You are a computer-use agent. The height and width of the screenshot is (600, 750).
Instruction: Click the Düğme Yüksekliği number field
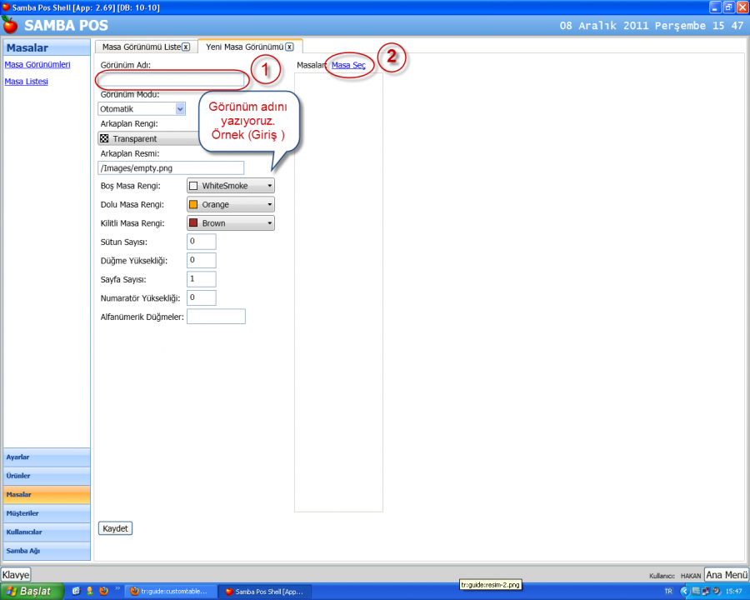[x=202, y=260]
